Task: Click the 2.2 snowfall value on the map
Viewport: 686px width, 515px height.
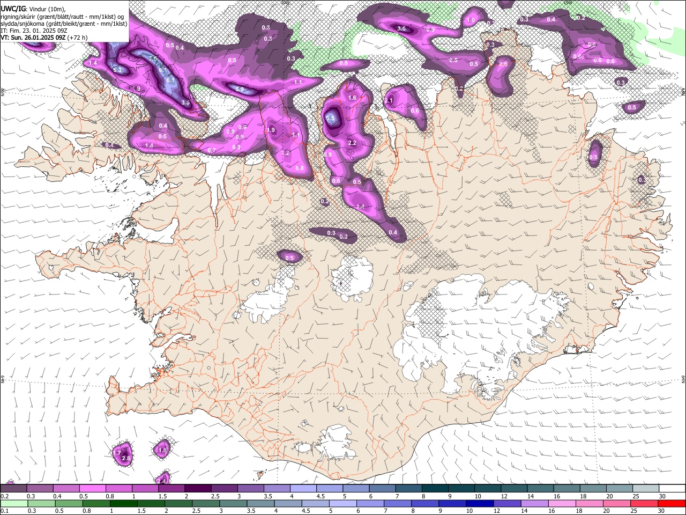Action: (352, 143)
